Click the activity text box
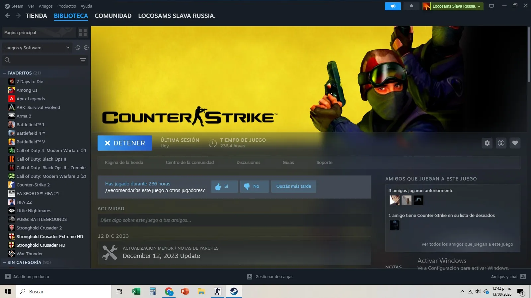Image resolution: width=531 pixels, height=298 pixels. (234, 220)
